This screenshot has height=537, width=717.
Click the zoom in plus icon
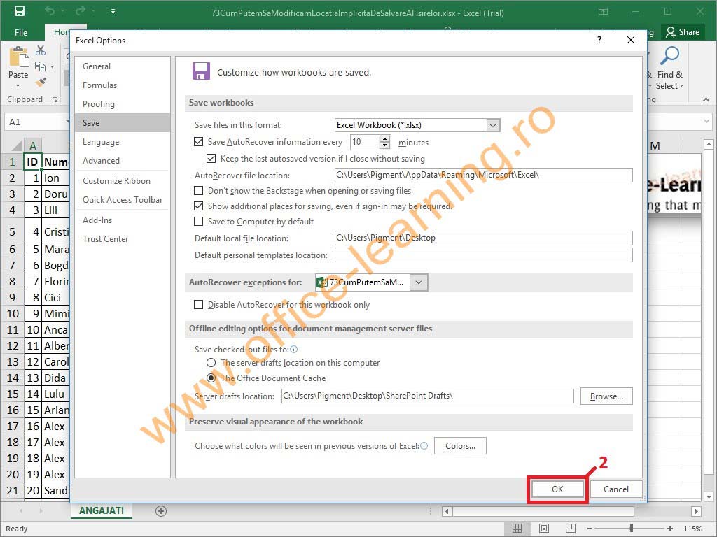click(x=670, y=529)
